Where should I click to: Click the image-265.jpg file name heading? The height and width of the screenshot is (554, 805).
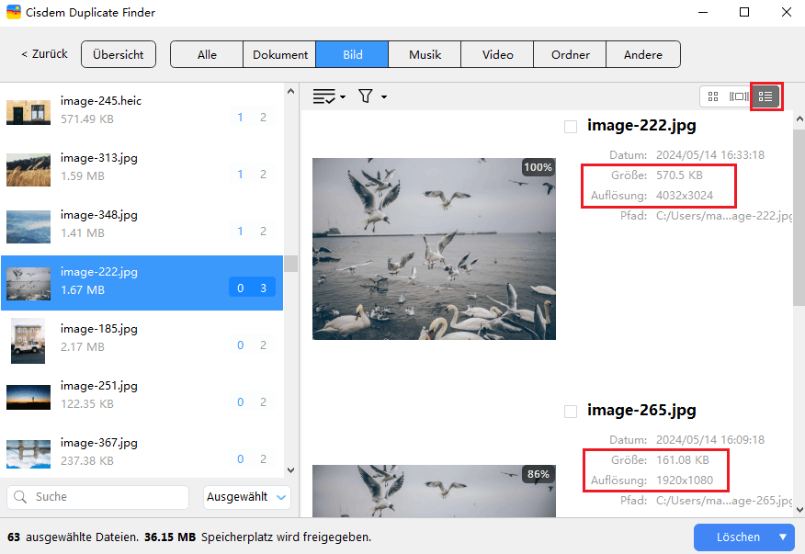click(x=641, y=411)
